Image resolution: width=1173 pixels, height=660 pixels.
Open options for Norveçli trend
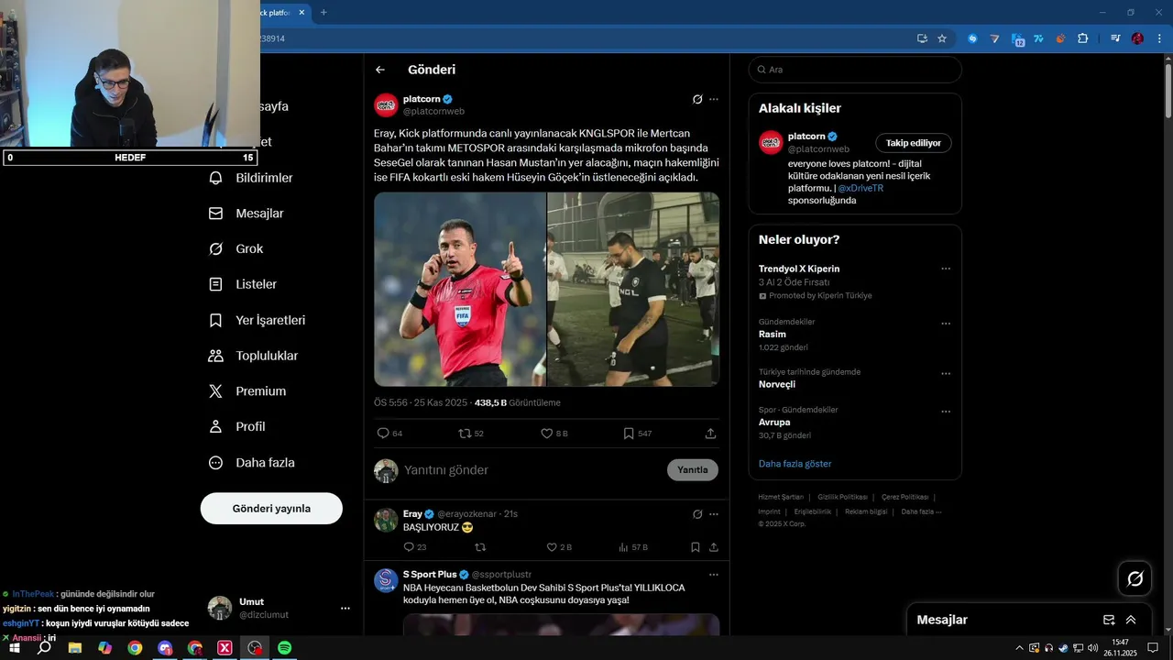pyautogui.click(x=946, y=374)
